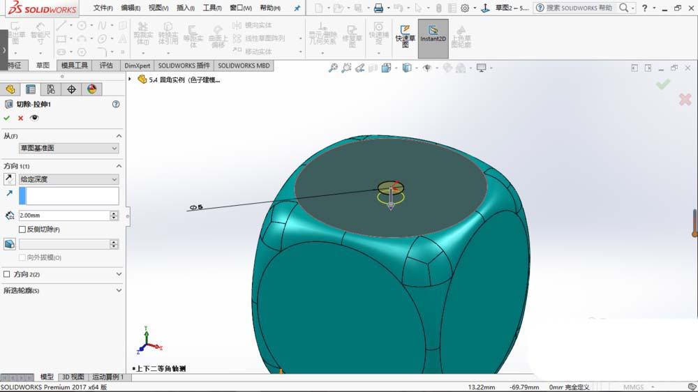Click the reverse direction button
Viewport: 698px width, 392px height.
9,179
